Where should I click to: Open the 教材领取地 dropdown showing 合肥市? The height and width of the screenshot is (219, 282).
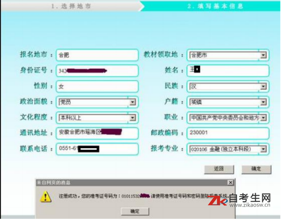228,55
